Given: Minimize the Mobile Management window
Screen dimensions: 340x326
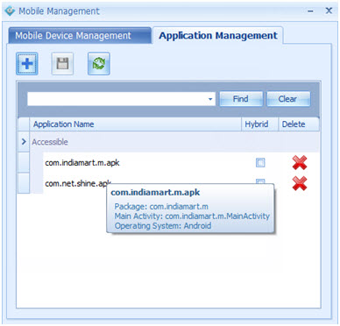Looking at the screenshot, I should 311,11.
